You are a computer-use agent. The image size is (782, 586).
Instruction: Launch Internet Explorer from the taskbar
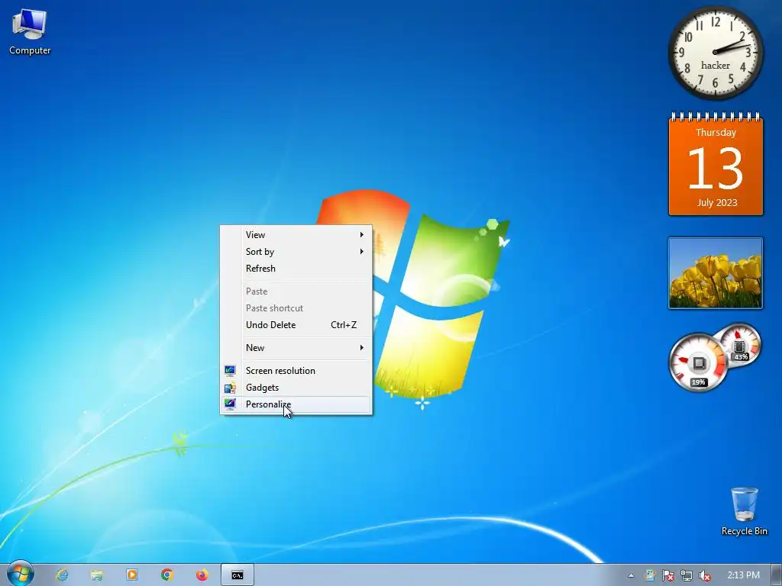(62, 575)
